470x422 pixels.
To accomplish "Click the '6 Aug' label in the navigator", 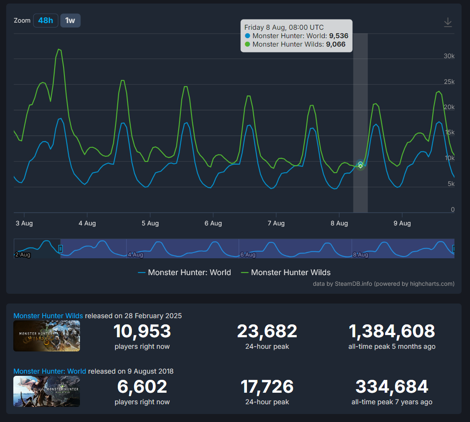I will (248, 255).
